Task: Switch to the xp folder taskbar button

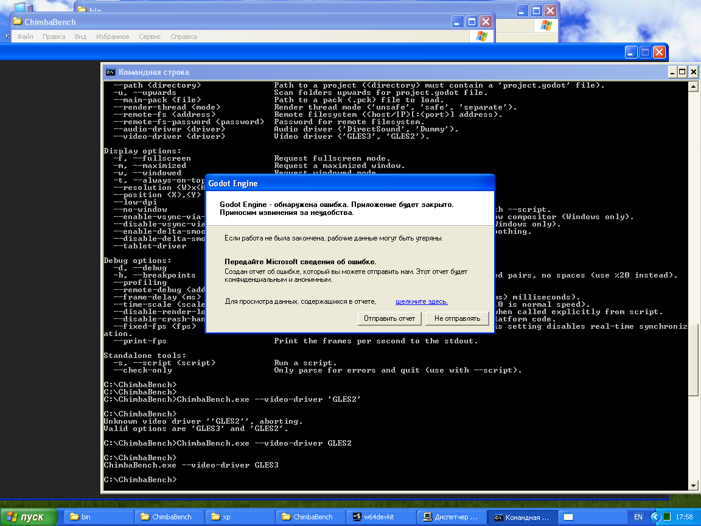Action: click(x=240, y=517)
